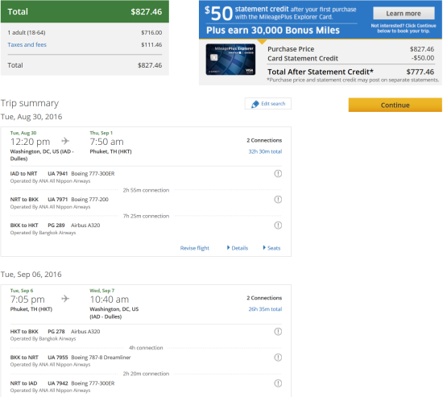Open the Revise flight link
This screenshot has height=397, width=443.
(195, 248)
